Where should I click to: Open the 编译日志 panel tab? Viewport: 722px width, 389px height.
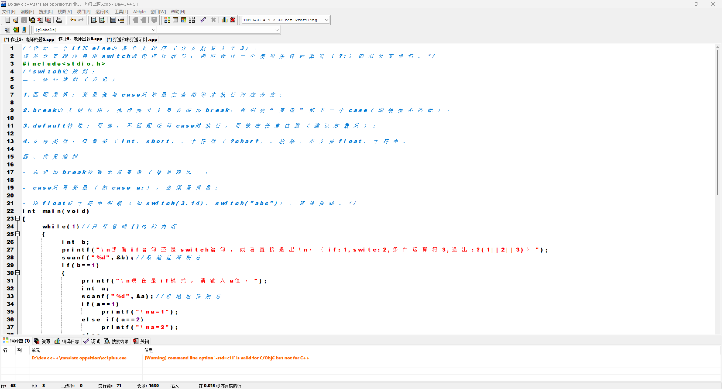pos(67,341)
